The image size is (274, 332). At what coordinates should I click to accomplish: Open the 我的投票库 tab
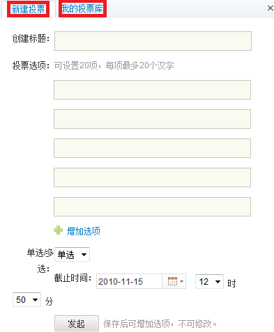tap(82, 9)
